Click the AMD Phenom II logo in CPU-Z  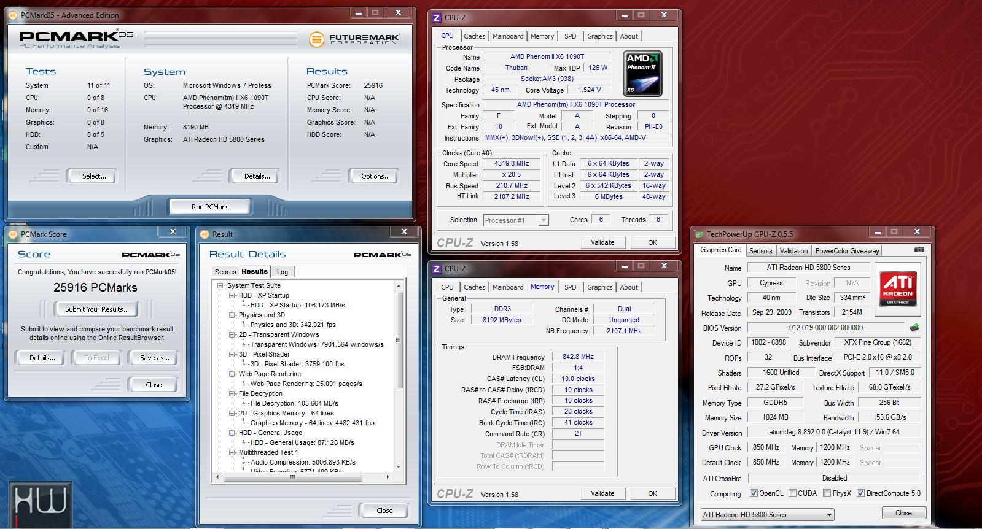tap(642, 74)
